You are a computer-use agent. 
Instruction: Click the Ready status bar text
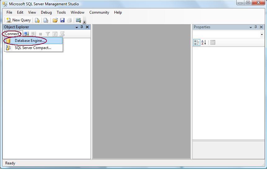pyautogui.click(x=10, y=163)
